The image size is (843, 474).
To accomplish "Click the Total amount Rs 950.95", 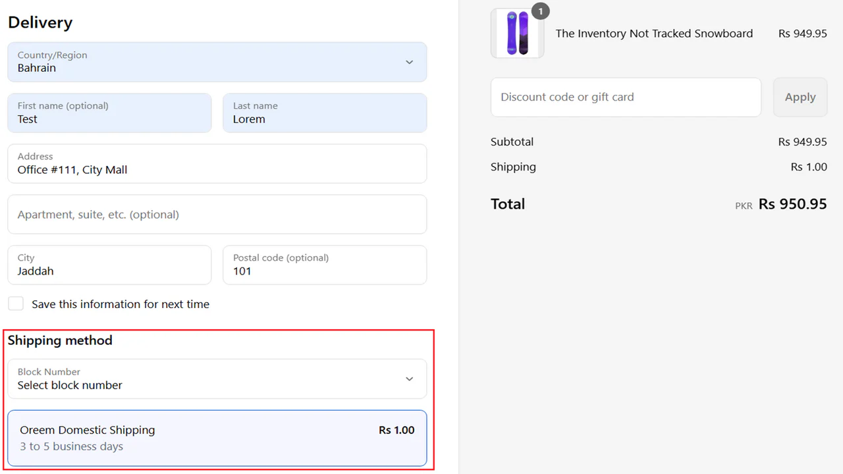I will 793,204.
